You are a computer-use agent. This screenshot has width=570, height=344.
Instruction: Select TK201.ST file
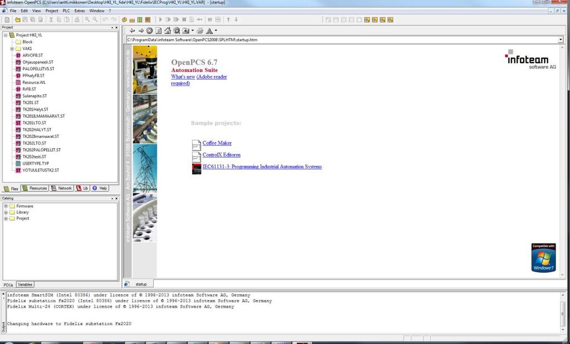31,102
